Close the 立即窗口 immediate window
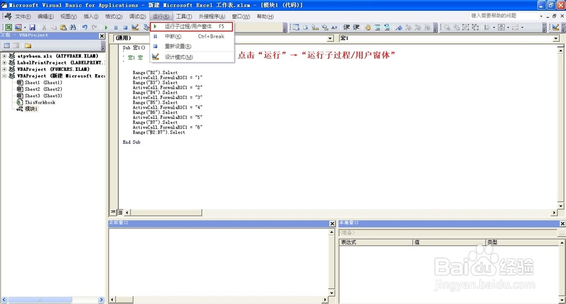The width and height of the screenshot is (566, 304). (332, 224)
